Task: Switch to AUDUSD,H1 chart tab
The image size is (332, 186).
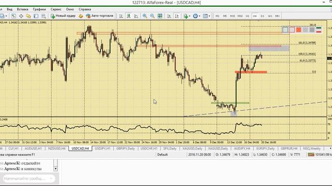Action: coord(33,148)
